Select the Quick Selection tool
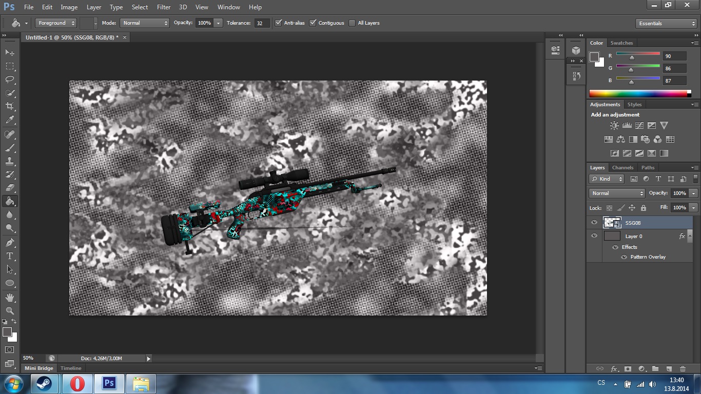Screen dimensions: 701x394 click(x=10, y=93)
